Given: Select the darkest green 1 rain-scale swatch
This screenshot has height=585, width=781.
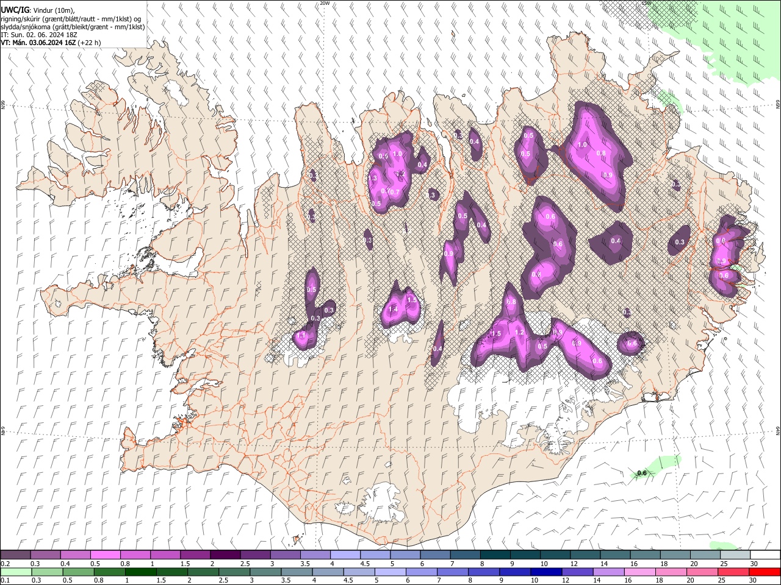Looking at the screenshot, I should tap(140, 572).
